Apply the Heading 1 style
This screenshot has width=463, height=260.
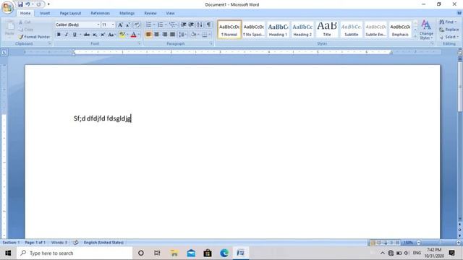click(x=278, y=30)
